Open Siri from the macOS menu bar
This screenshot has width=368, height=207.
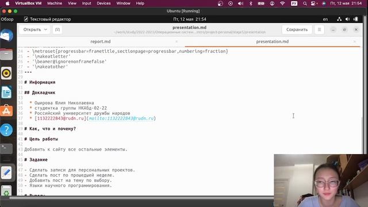(324, 3)
